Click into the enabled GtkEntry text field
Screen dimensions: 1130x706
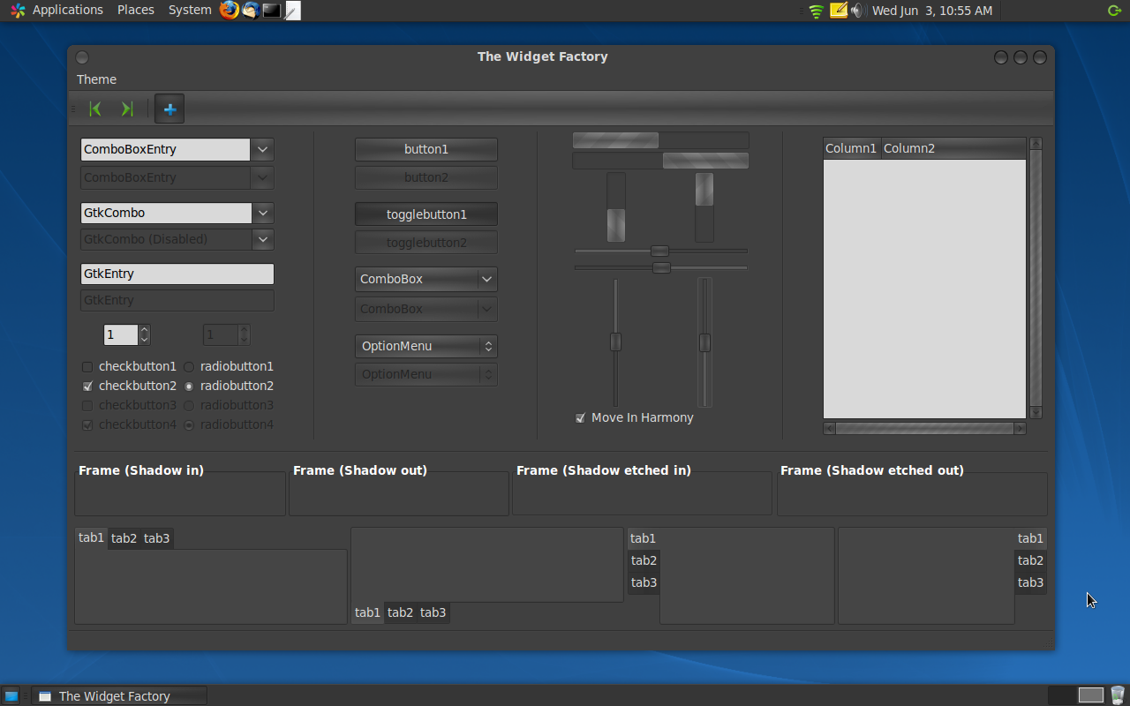click(177, 274)
